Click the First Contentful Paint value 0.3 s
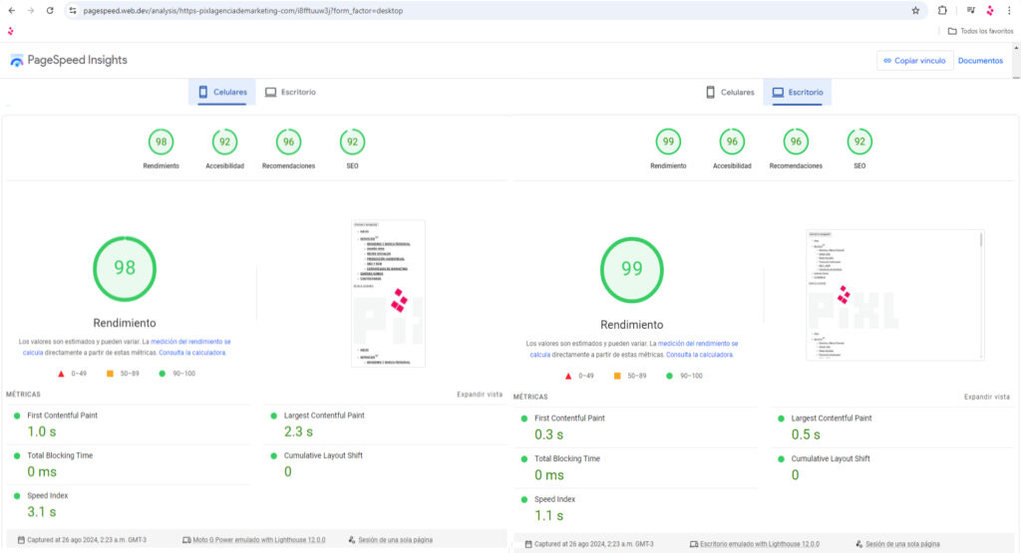This screenshot has width=1021, height=553. [x=549, y=434]
